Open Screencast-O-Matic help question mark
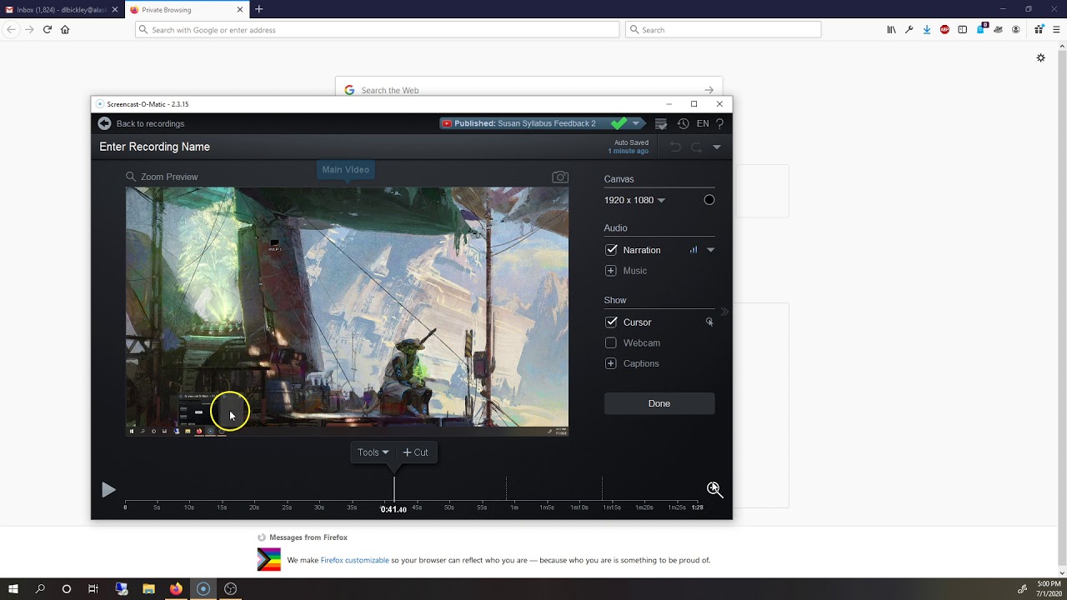Image resolution: width=1067 pixels, height=600 pixels. [720, 123]
